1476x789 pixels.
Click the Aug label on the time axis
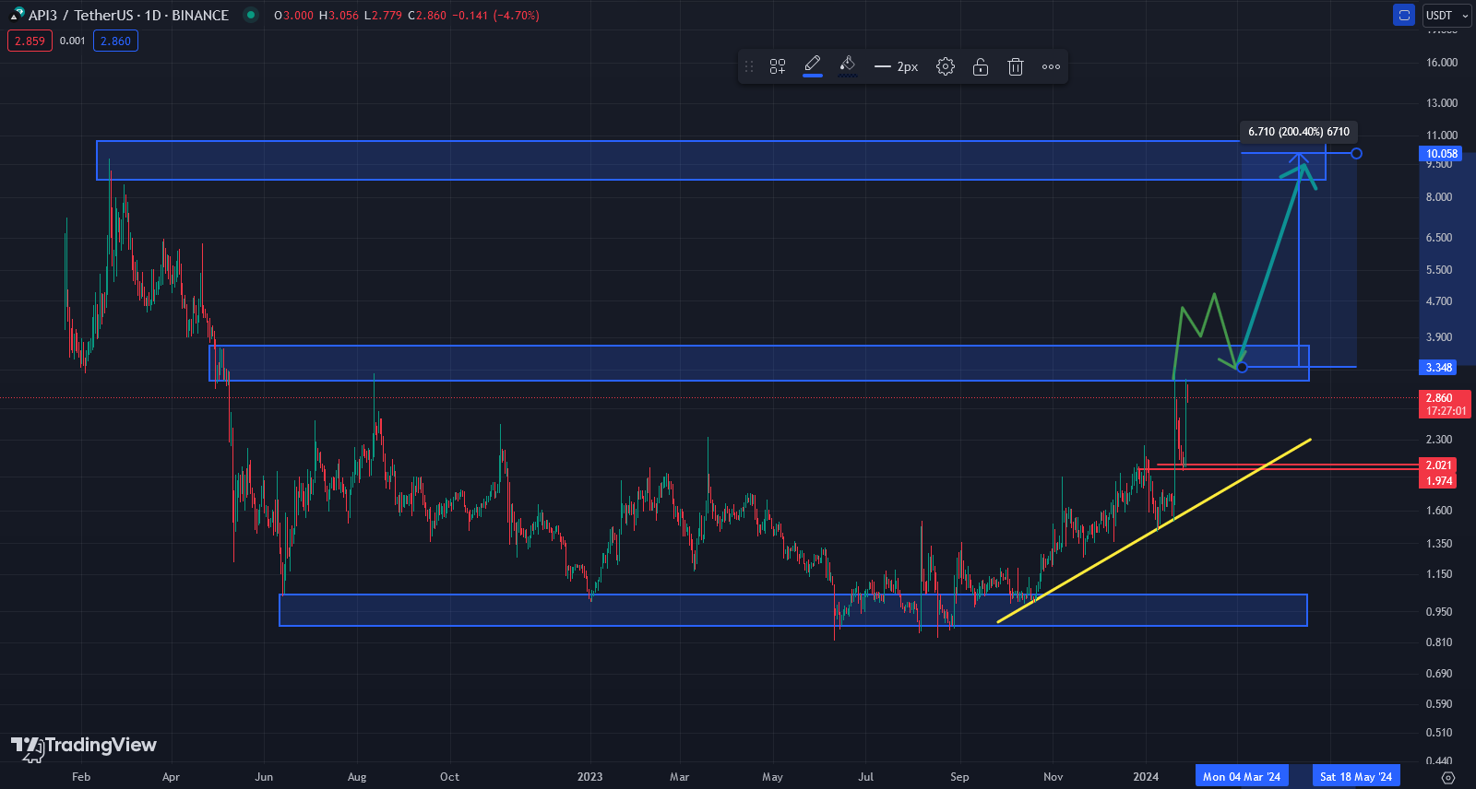tap(357, 777)
